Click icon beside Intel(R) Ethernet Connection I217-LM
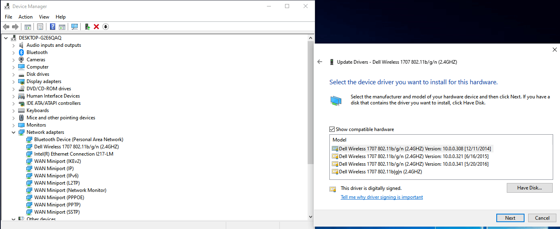Viewport: 560px width, 229px height. (x=29, y=154)
